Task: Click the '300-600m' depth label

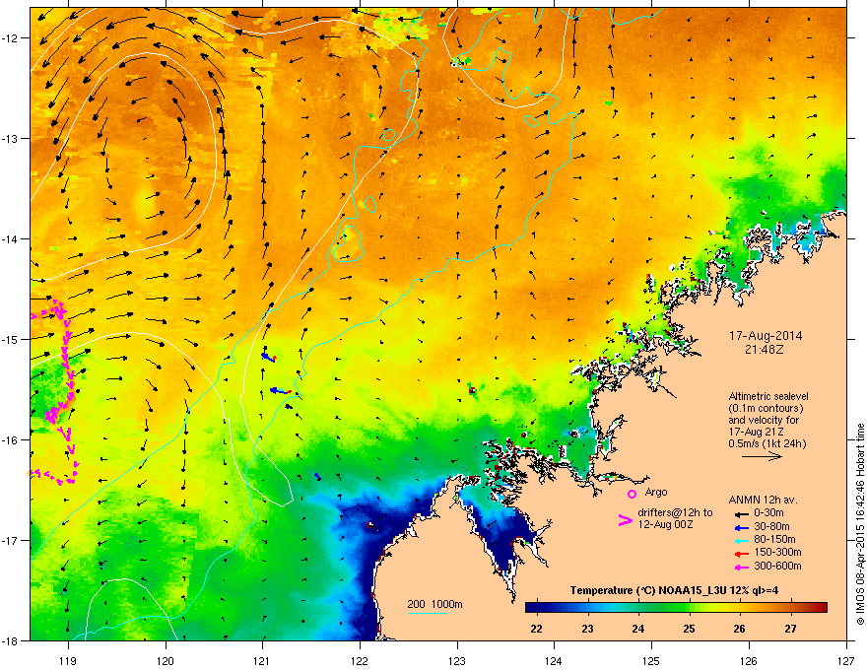Action: pyautogui.click(x=777, y=566)
